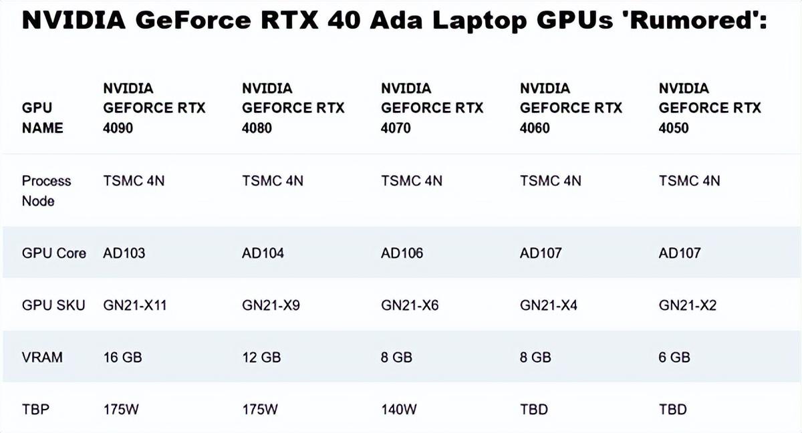The image size is (802, 433).
Task: Click the AD103 GPU core cell
Action: point(124,253)
